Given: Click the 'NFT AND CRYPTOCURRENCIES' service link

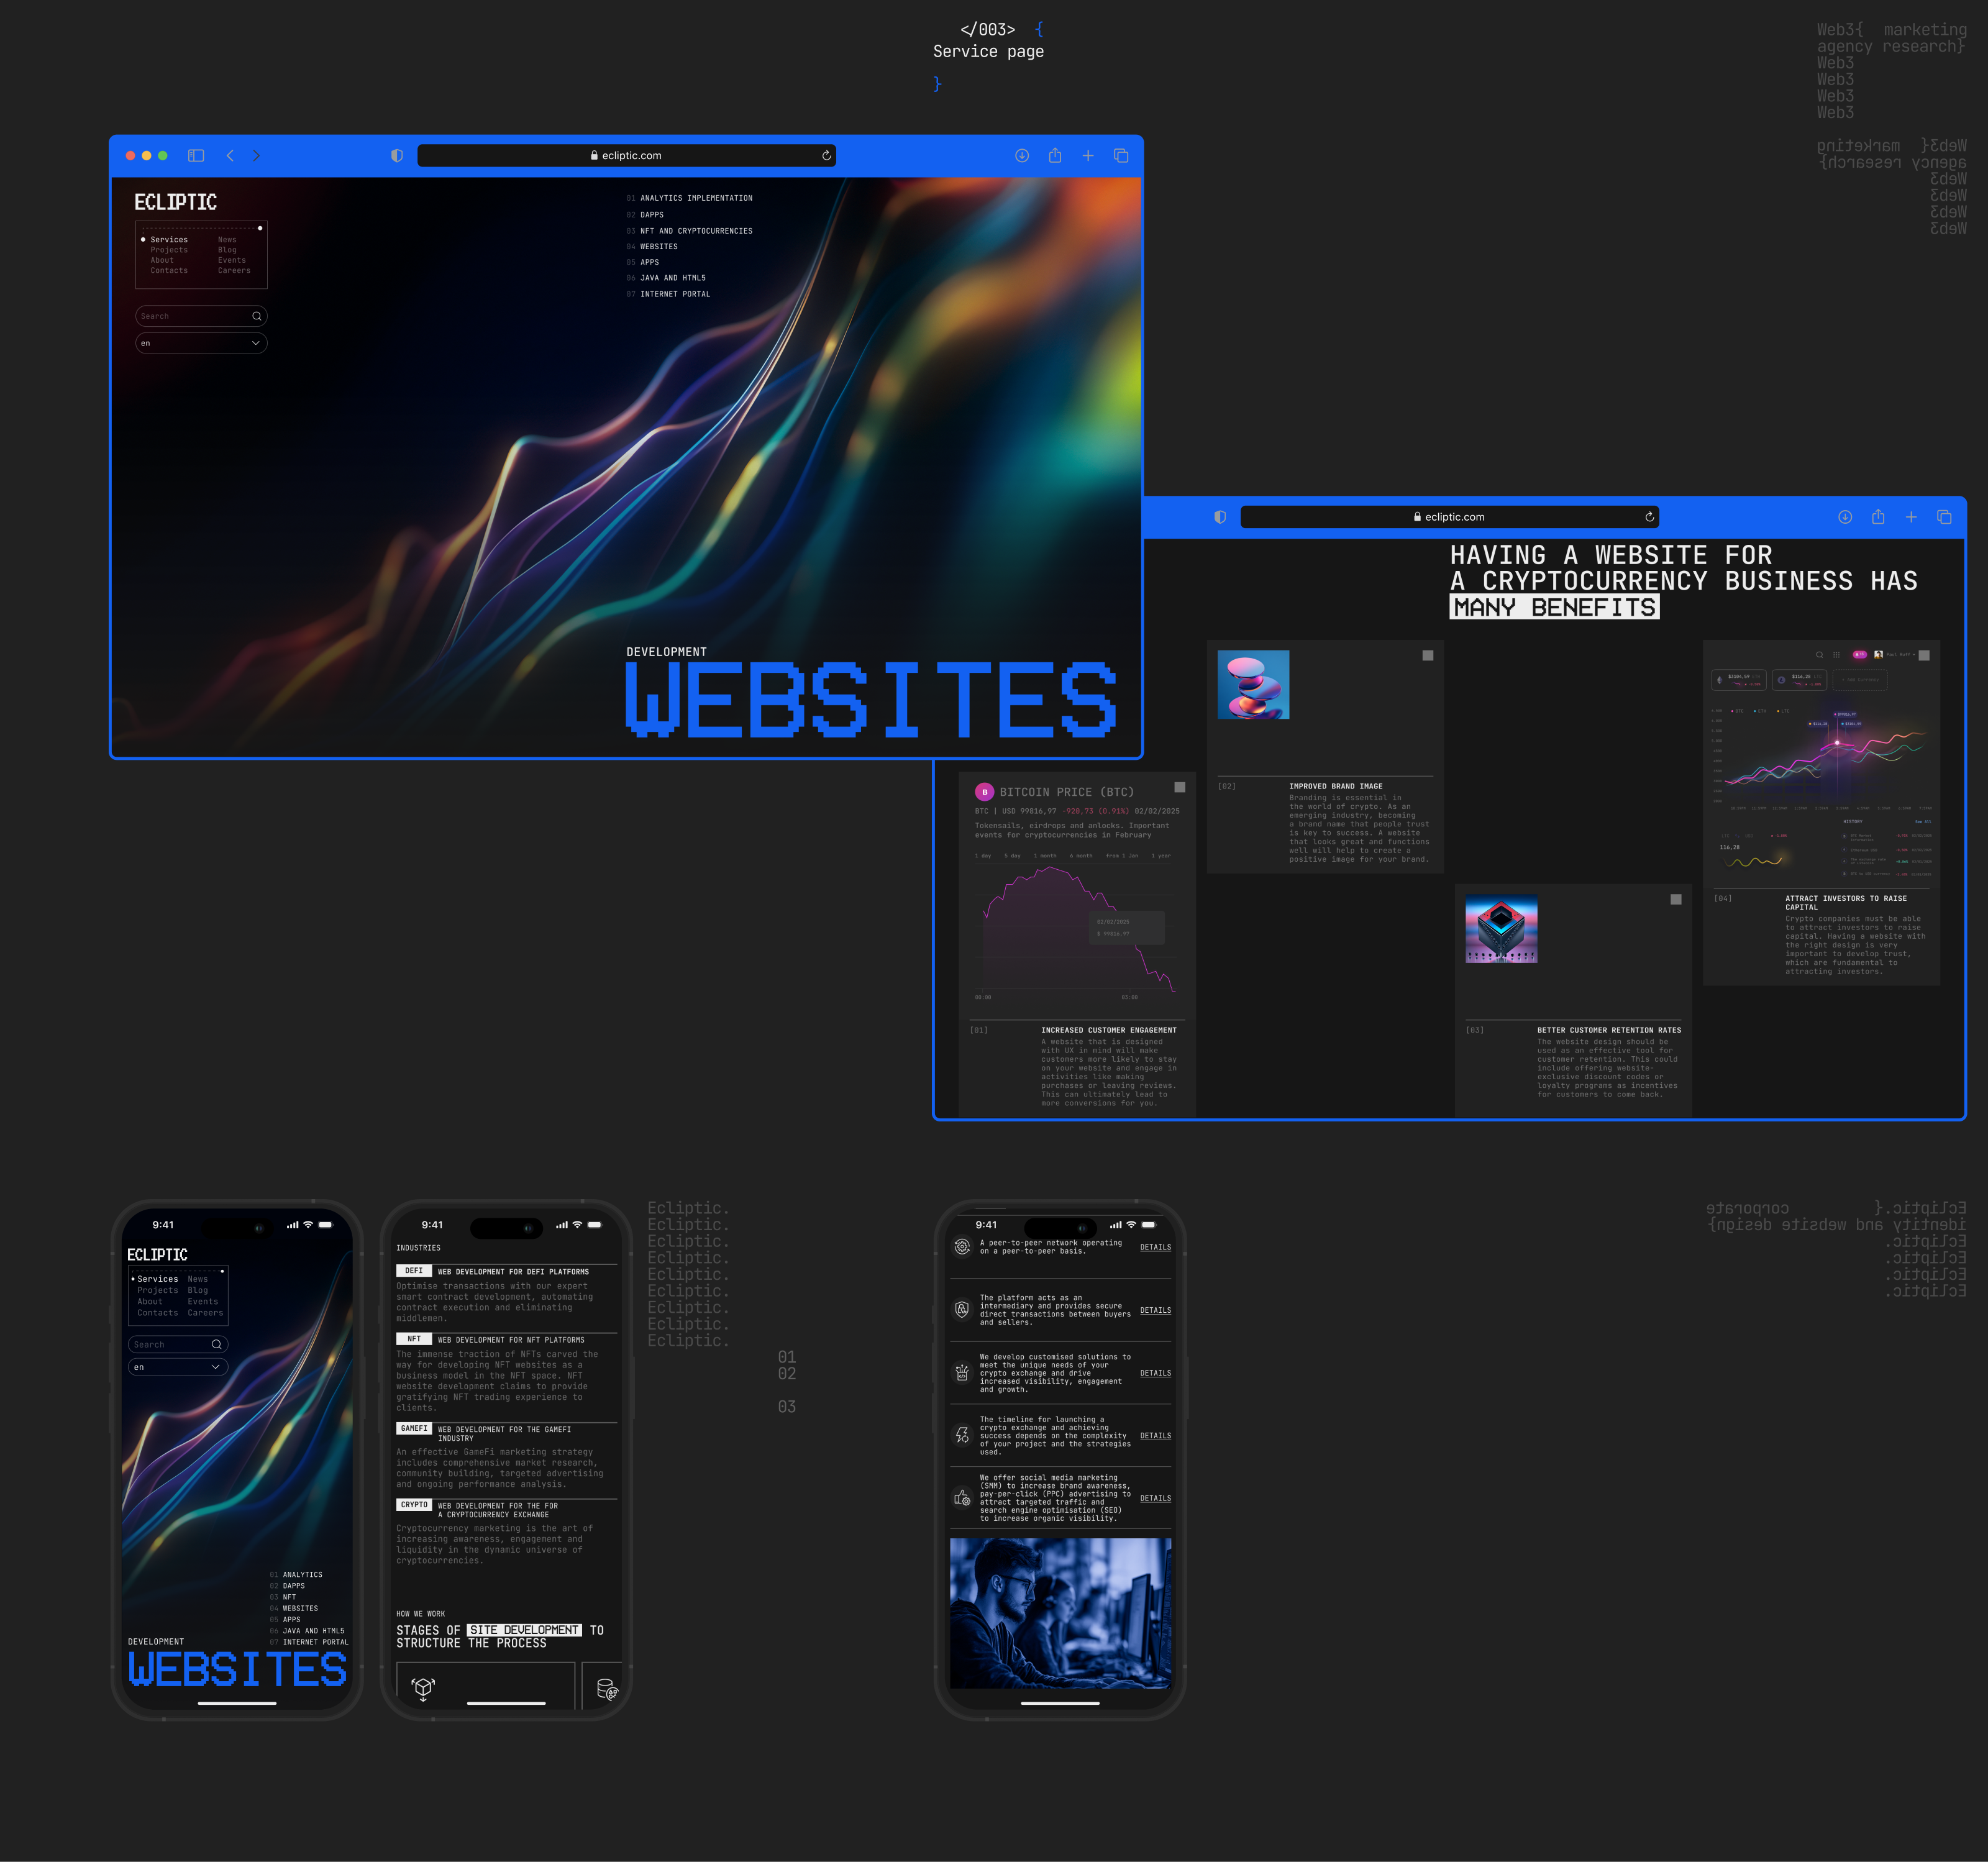Looking at the screenshot, I should [696, 231].
